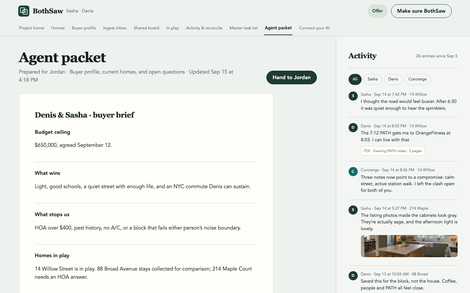Click Denis's avatar on the 88 Broad entry

353,275
